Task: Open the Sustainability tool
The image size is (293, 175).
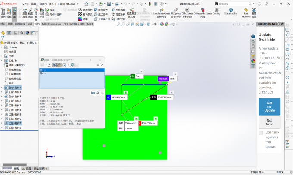Action: (231, 12)
